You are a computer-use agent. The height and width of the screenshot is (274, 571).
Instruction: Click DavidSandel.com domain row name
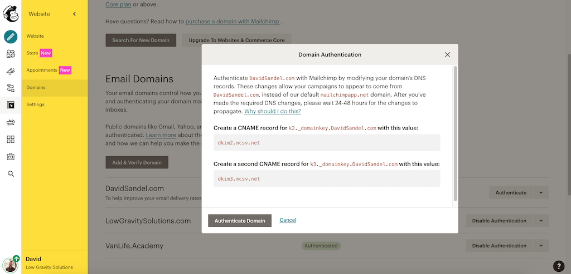click(x=135, y=188)
